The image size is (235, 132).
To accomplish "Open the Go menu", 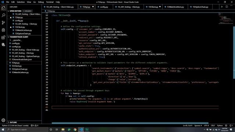I will tap(35, 2).
